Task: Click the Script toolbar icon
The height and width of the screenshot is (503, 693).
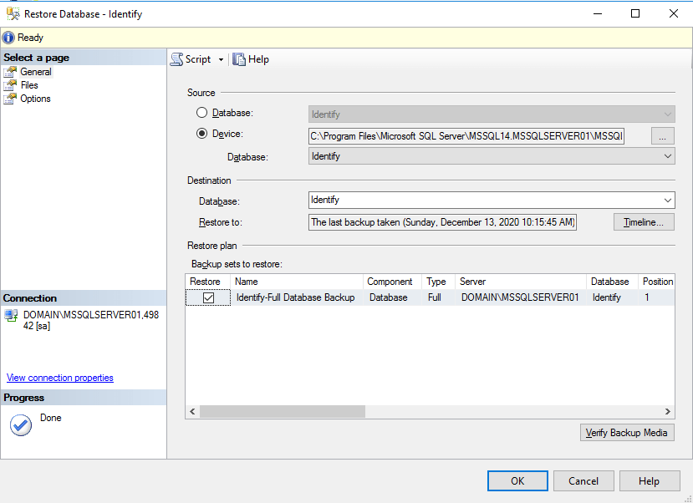Action: (x=176, y=59)
